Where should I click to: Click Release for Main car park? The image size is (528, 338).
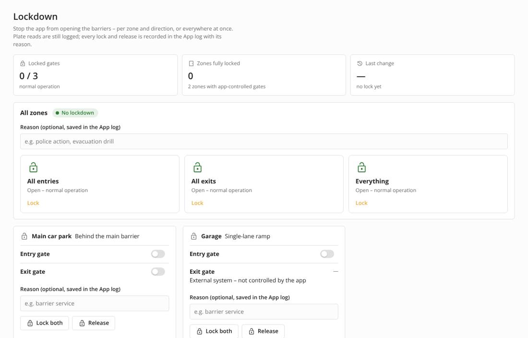[94, 323]
